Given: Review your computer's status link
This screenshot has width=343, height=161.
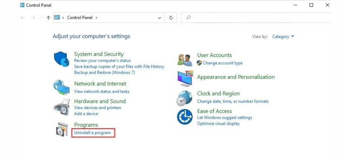Looking at the screenshot, I should pos(103,60).
